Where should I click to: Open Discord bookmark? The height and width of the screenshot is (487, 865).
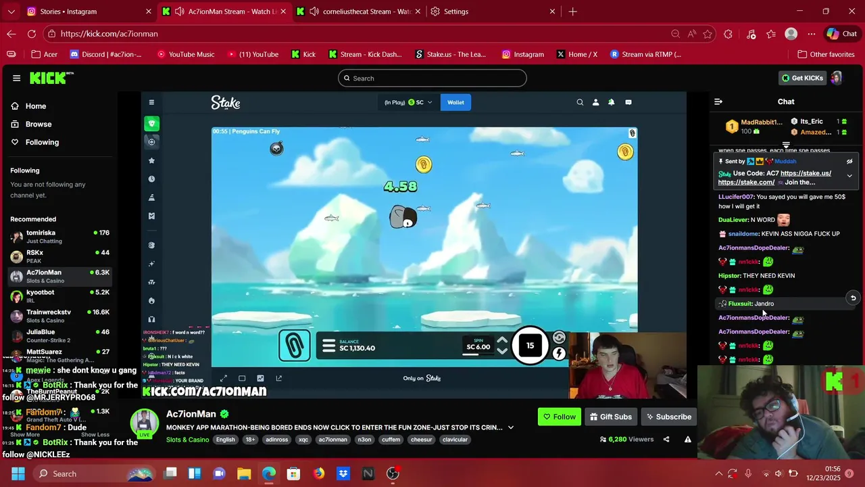pyautogui.click(x=106, y=54)
